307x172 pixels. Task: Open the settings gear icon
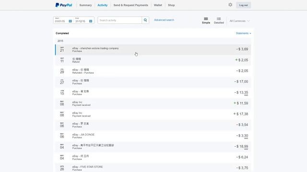(x=230, y=5)
